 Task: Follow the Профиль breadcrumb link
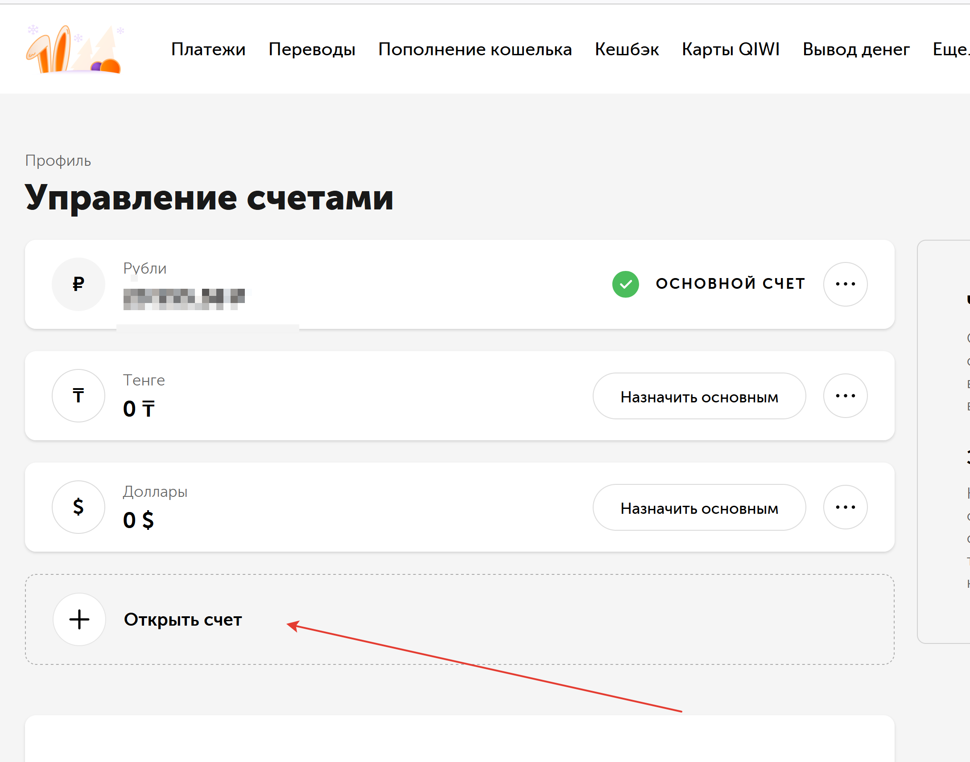tap(58, 160)
